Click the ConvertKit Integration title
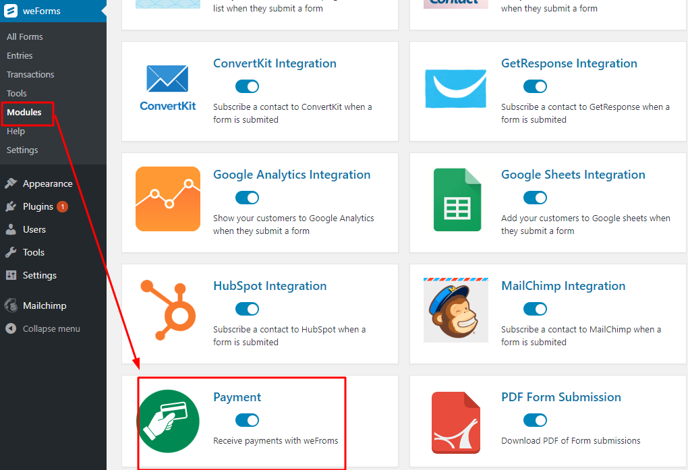The image size is (688, 470). 275,63
